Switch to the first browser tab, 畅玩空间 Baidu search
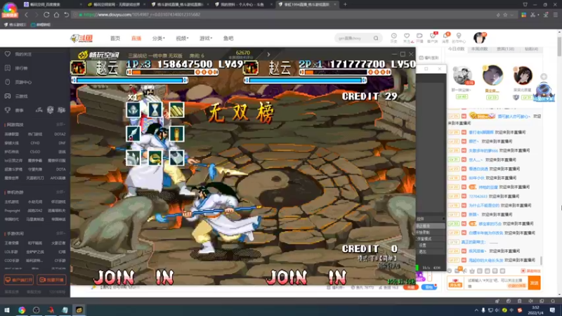This screenshot has width=562, height=316. pyautogui.click(x=52, y=4)
